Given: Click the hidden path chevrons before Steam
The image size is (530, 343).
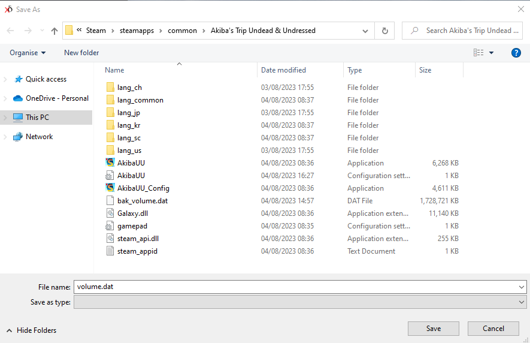Looking at the screenshot, I should pos(79,30).
